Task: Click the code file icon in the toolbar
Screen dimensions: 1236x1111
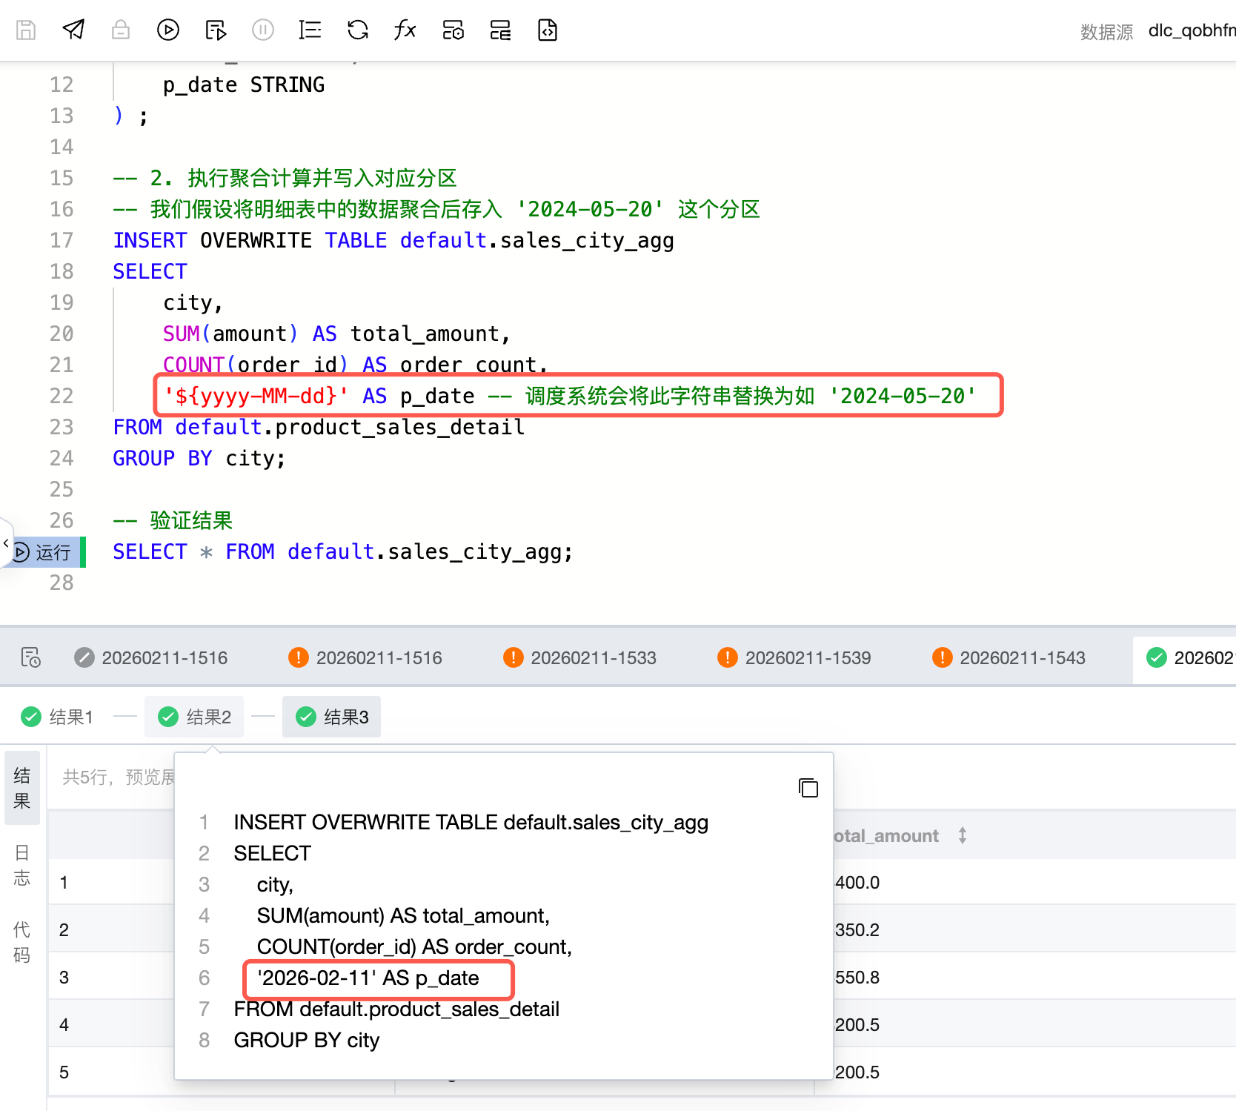Action: tap(547, 30)
